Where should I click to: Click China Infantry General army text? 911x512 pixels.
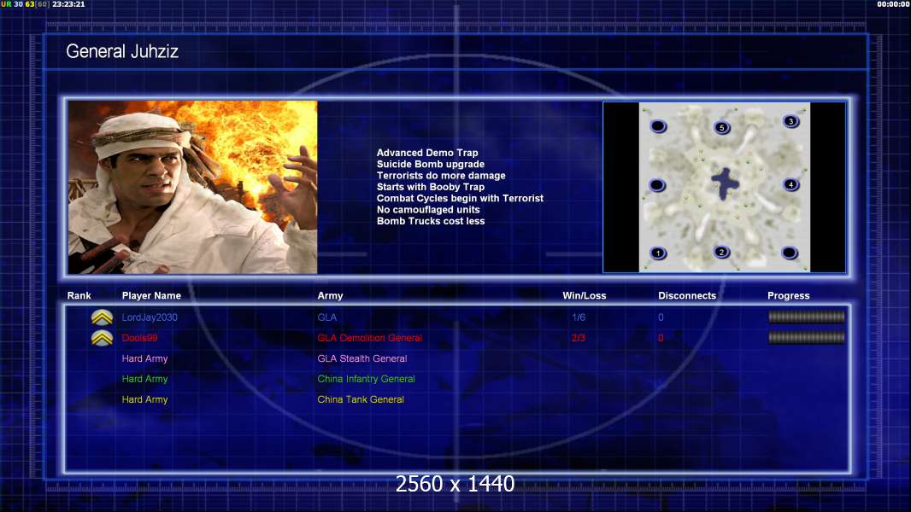[366, 379]
